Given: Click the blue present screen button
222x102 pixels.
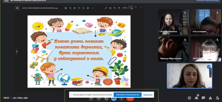Looking at the screenshot, I should click(114, 99).
